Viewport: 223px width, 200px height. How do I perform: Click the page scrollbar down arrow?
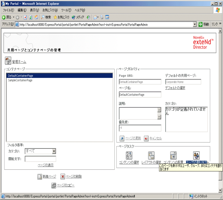(220, 190)
